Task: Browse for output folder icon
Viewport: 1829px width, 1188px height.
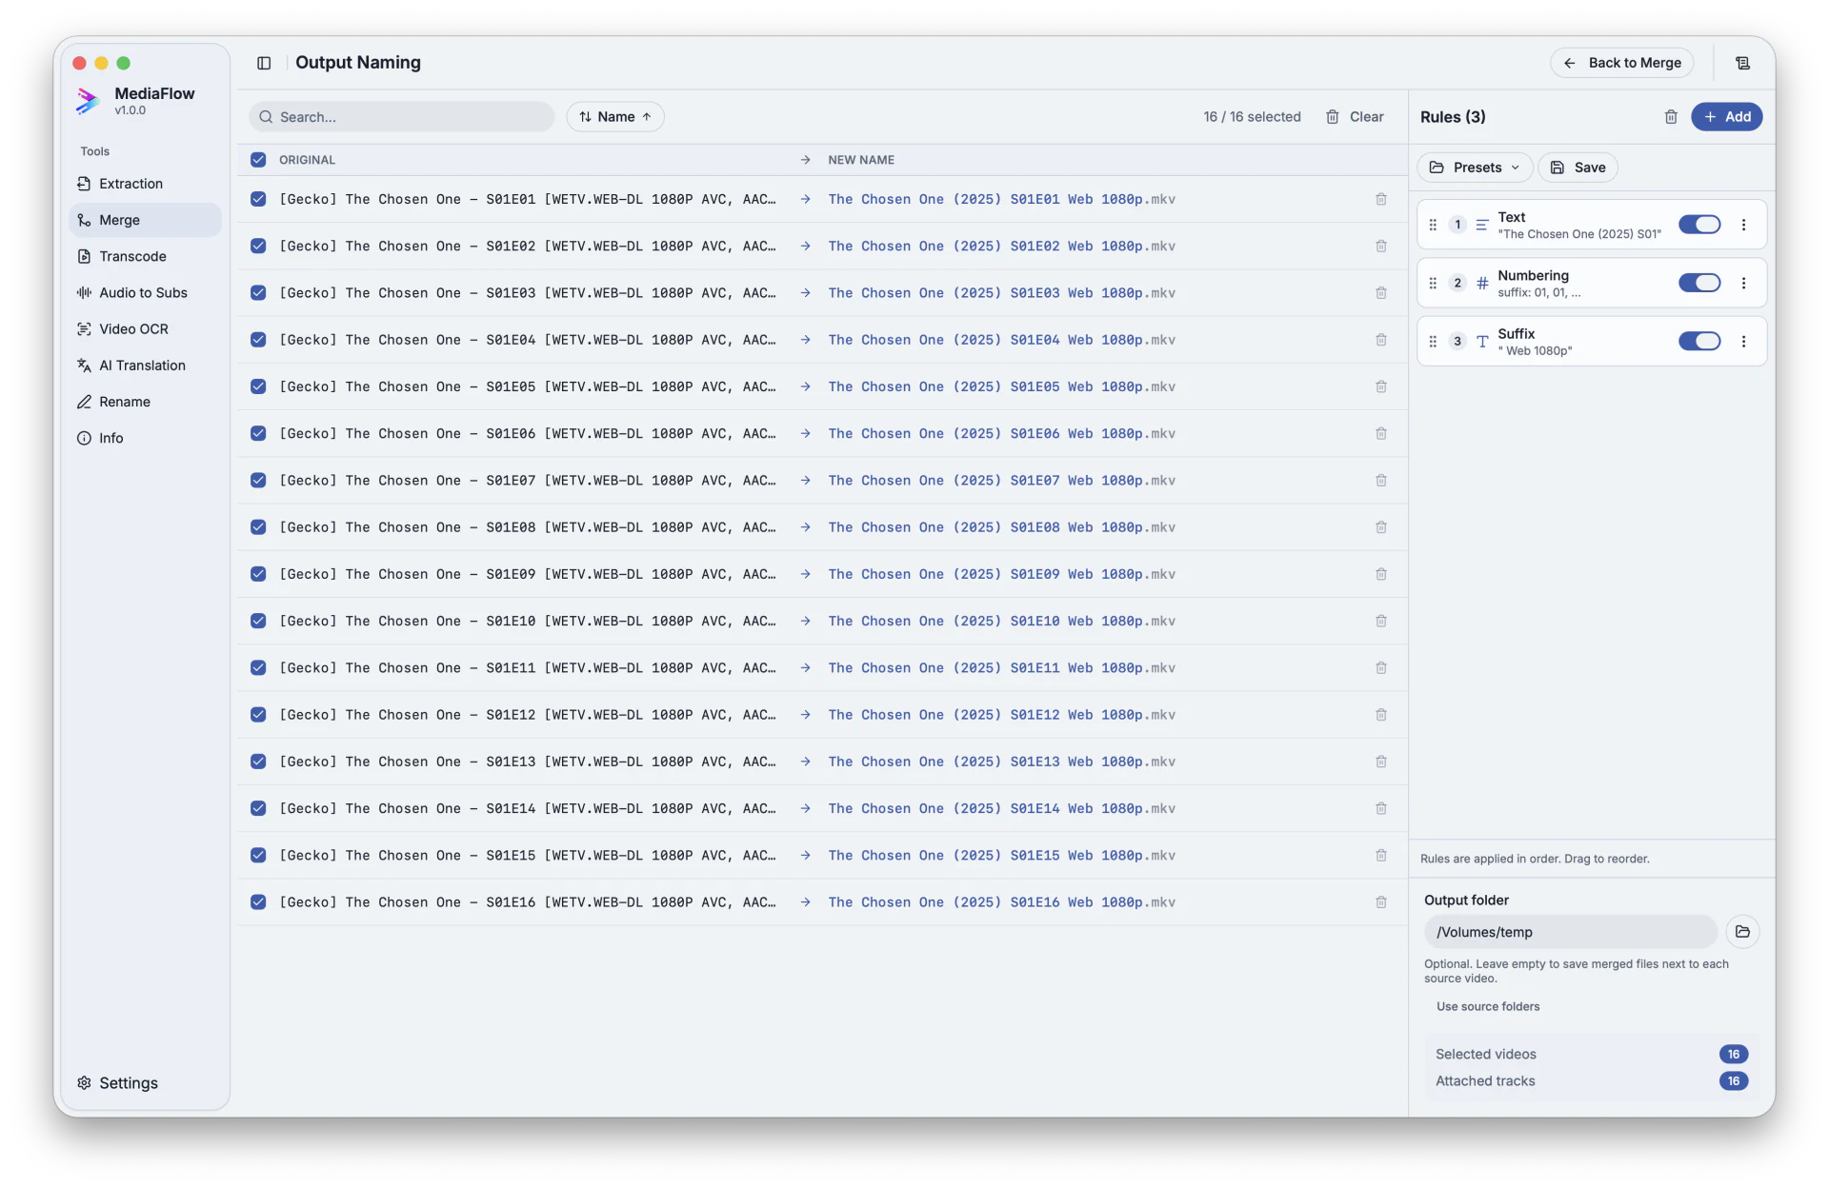Action: coord(1742,932)
